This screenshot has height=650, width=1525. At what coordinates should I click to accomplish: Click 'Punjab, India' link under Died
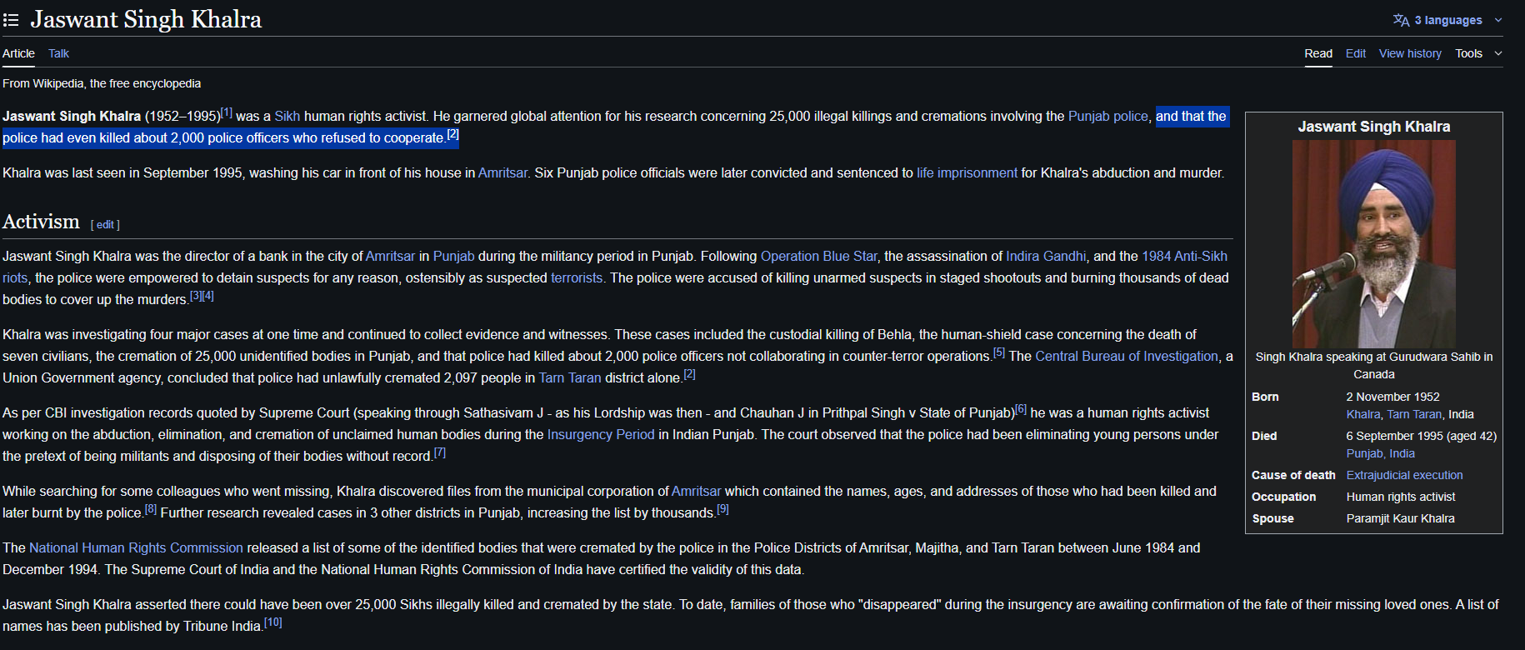tap(1381, 453)
